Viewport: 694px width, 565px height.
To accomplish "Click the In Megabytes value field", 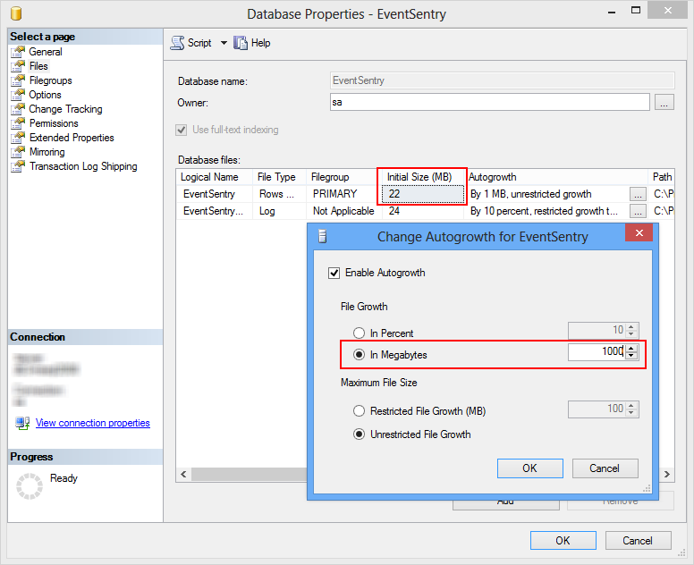I will [597, 351].
